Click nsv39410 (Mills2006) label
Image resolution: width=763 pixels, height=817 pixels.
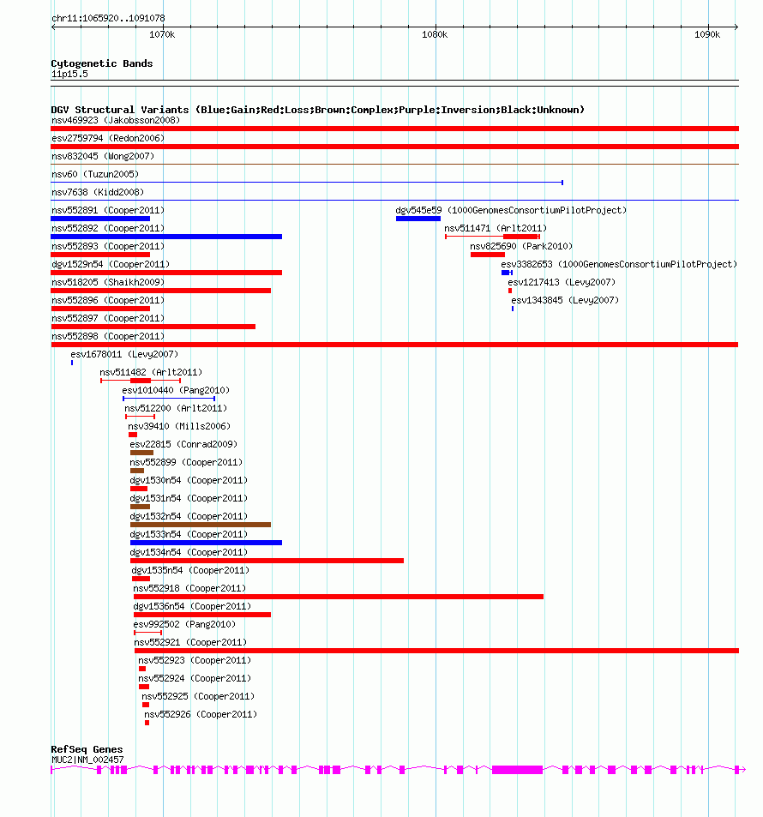(179, 426)
